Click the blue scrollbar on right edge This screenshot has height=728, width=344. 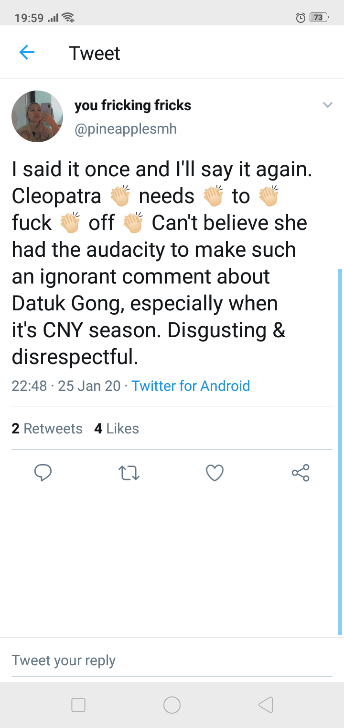340,450
